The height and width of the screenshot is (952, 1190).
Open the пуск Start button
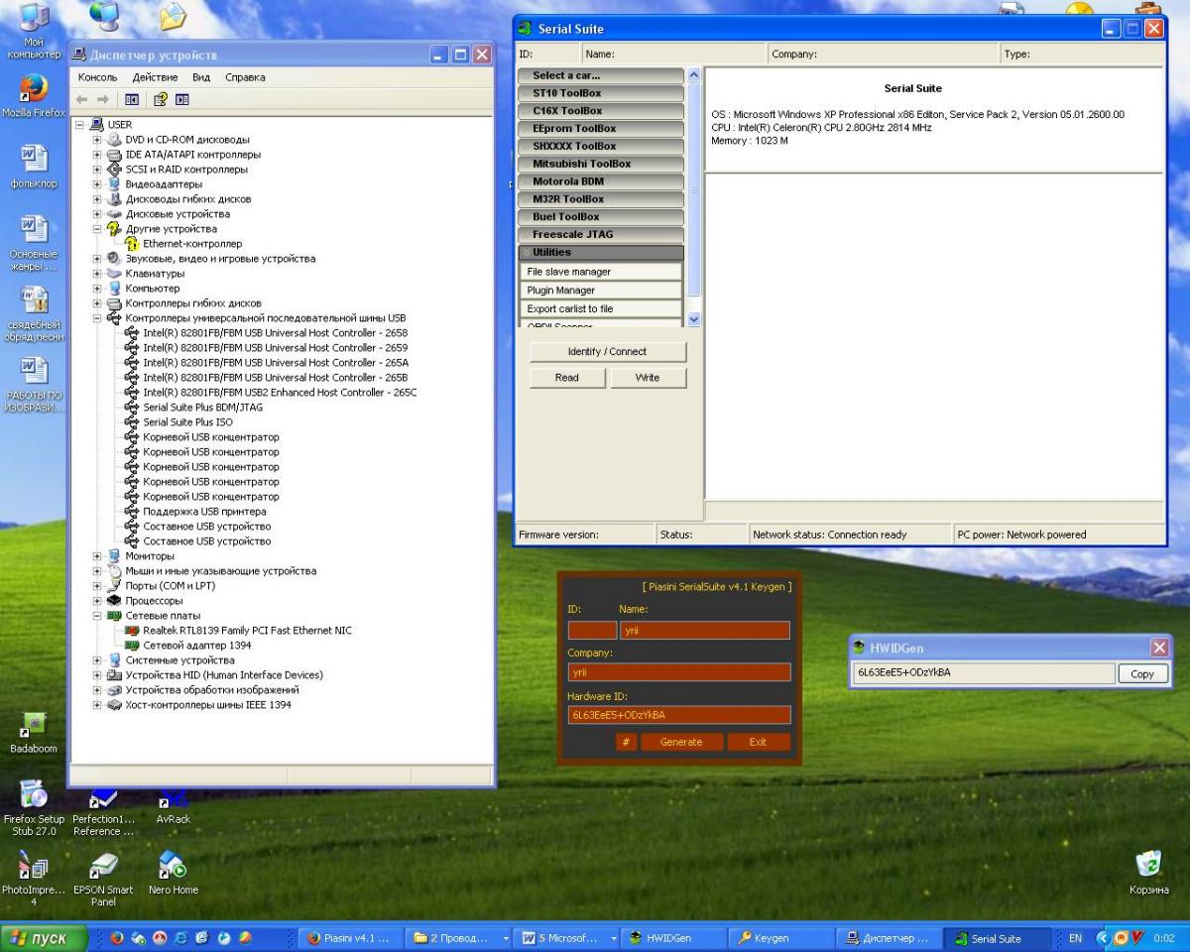pyautogui.click(x=44, y=938)
